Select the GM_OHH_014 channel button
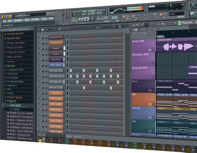Image resolution: width=197 pixels, height=153 pixels. [x=56, y=76]
